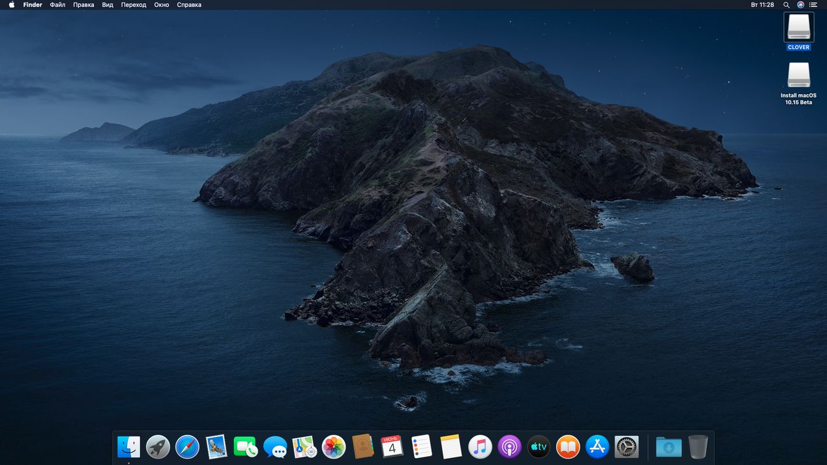Open the Apple menu
Viewport: 827px width, 465px height.
click(11, 4)
